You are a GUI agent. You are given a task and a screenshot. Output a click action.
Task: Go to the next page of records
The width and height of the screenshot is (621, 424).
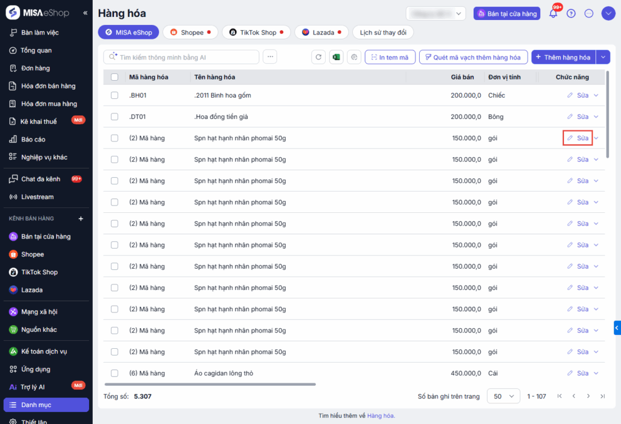pos(588,396)
